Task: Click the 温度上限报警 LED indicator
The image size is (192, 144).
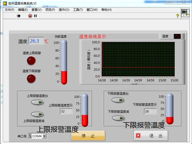Action: (x=31, y=61)
